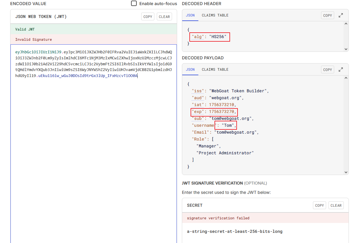Clear the JSON Web Token field
Screen dimensions: 362x243
click(164, 17)
